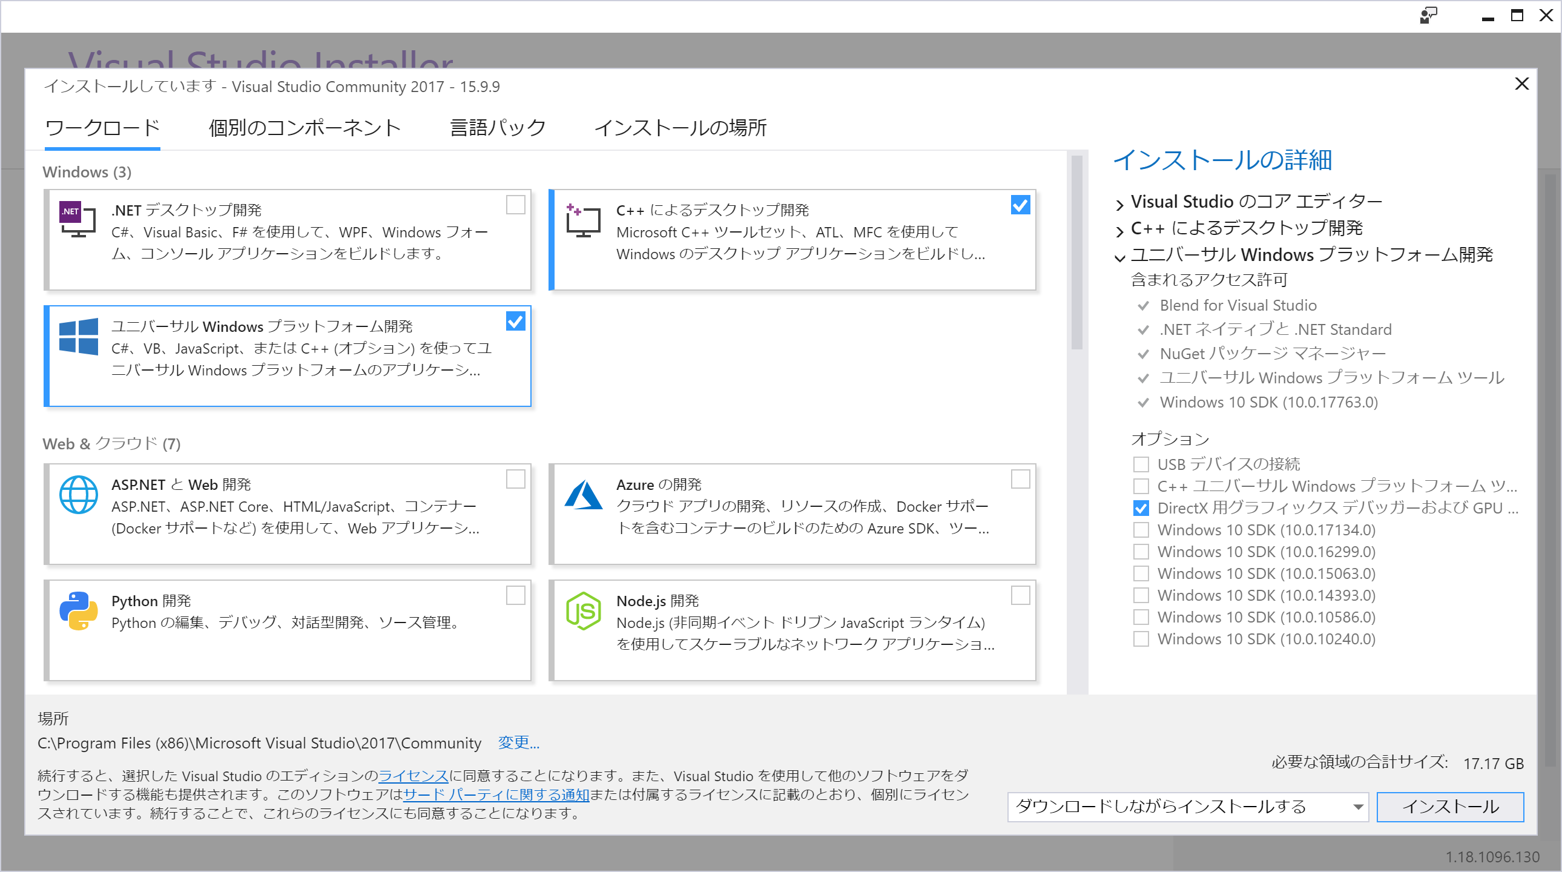Open the feedback icon in title bar
Screen dimensions: 1562x872
pos(1429,15)
